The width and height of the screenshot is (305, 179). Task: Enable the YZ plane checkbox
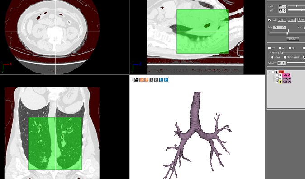click(280, 48)
